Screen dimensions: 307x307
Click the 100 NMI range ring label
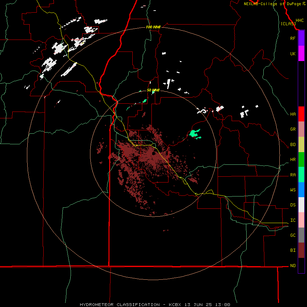153,27
